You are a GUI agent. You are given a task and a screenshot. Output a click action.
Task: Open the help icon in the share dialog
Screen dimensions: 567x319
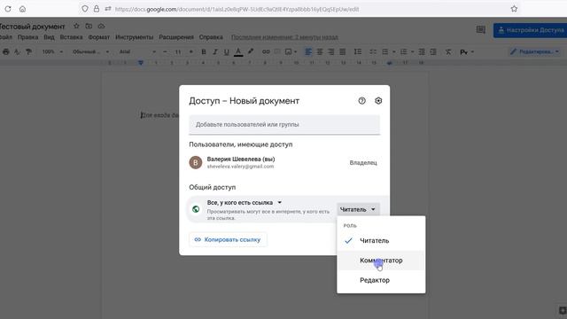[362, 101]
